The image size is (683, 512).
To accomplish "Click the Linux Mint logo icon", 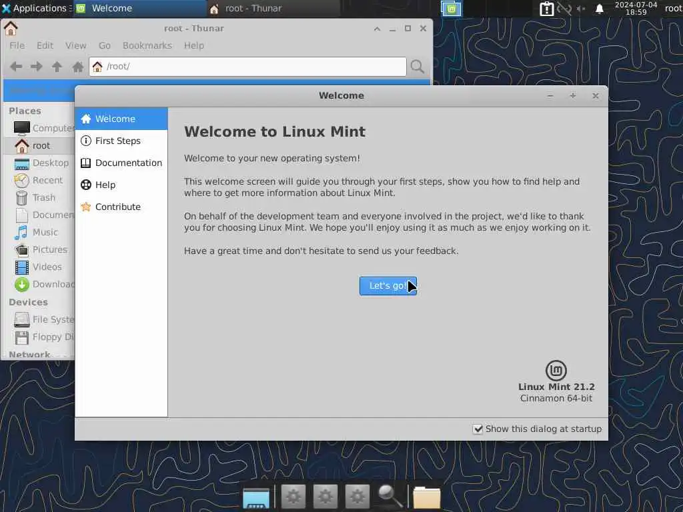I will 556,371.
